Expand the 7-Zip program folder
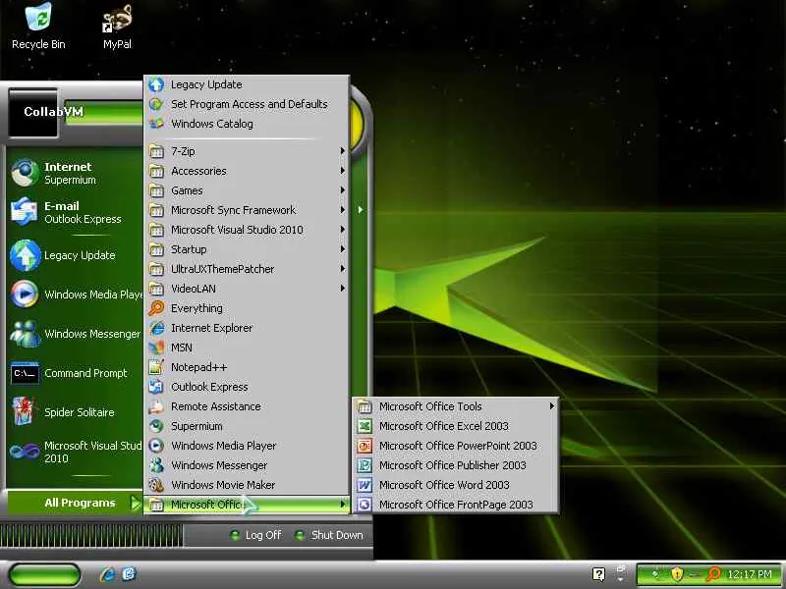Screen dimensions: 786x589 tap(247, 151)
